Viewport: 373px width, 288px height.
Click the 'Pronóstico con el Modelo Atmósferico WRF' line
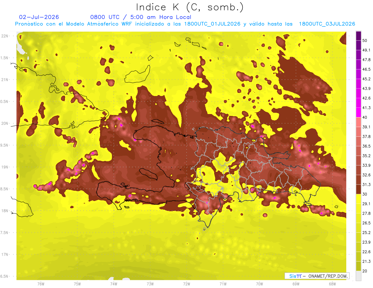pos(185,24)
